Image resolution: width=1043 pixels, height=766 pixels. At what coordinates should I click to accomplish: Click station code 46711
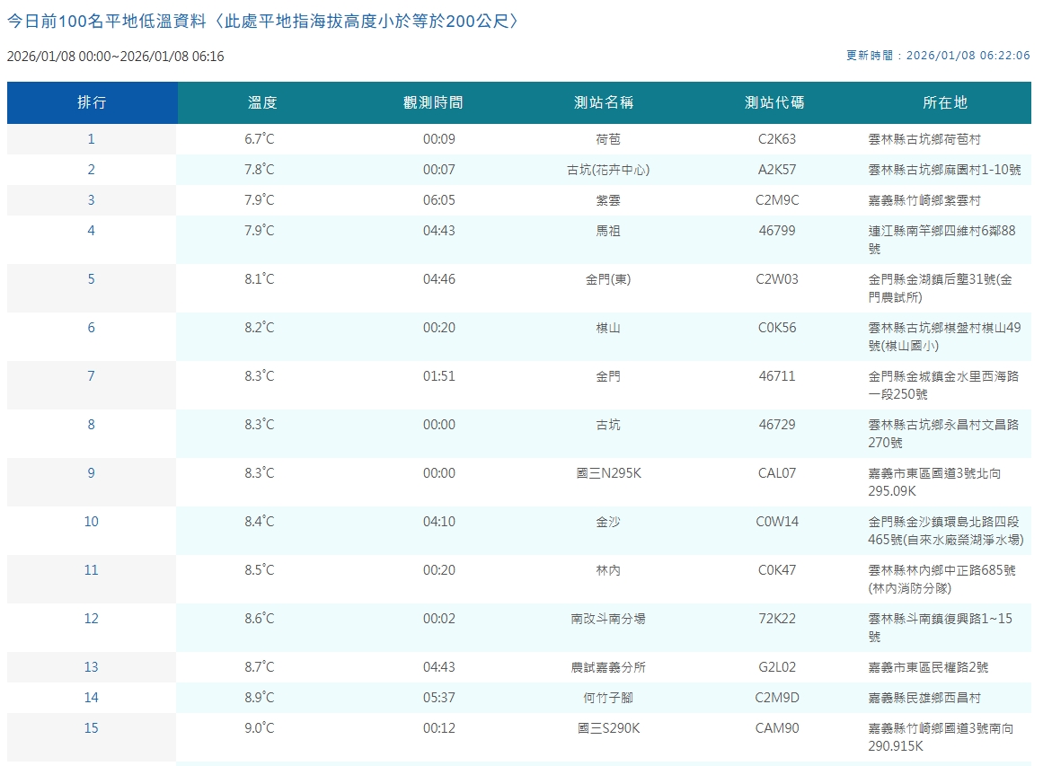click(x=777, y=376)
